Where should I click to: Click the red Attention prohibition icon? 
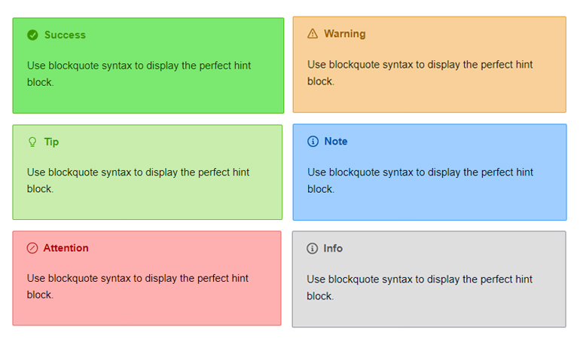click(32, 249)
